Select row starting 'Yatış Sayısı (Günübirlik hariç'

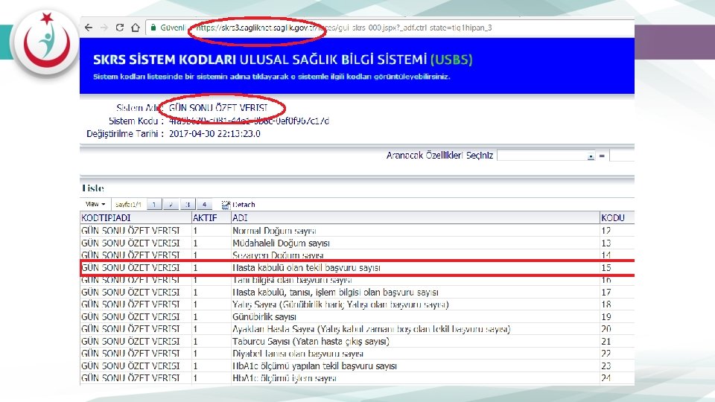357,304
